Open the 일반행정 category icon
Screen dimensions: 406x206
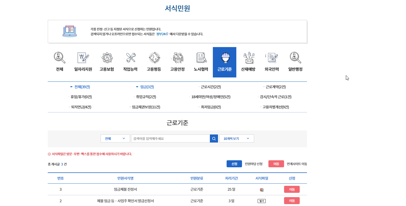(x=295, y=57)
